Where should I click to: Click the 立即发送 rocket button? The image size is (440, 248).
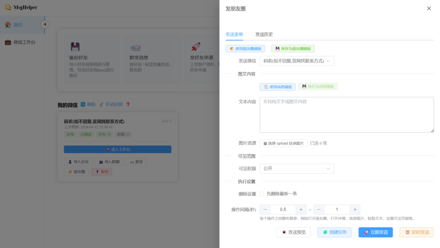376,232
